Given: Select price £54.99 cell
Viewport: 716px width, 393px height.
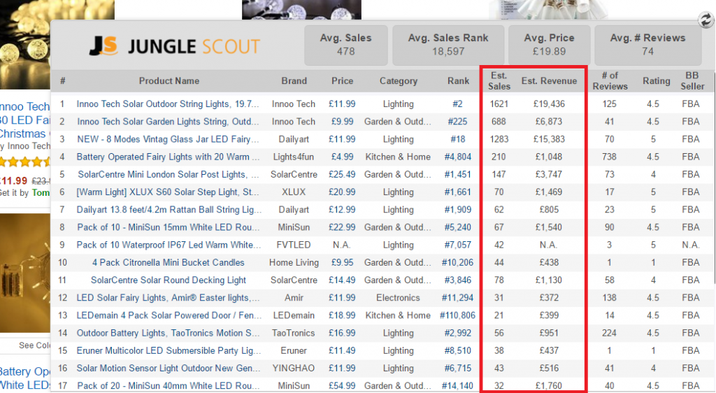Looking at the screenshot, I should click(x=342, y=386).
